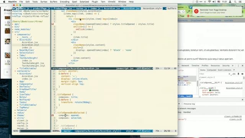This screenshot has height=138, width=245.
Task: Expand the helpers/ folder
Action: [x=15, y=110]
